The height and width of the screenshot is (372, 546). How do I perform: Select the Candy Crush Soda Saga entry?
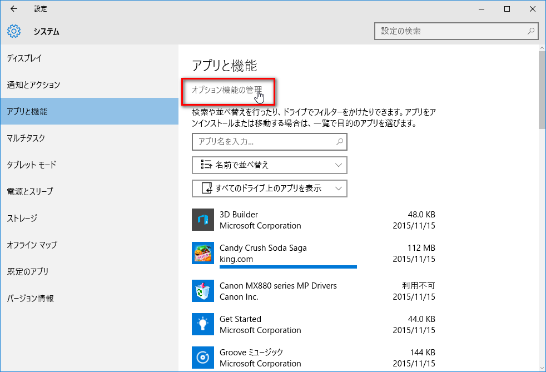click(x=314, y=253)
